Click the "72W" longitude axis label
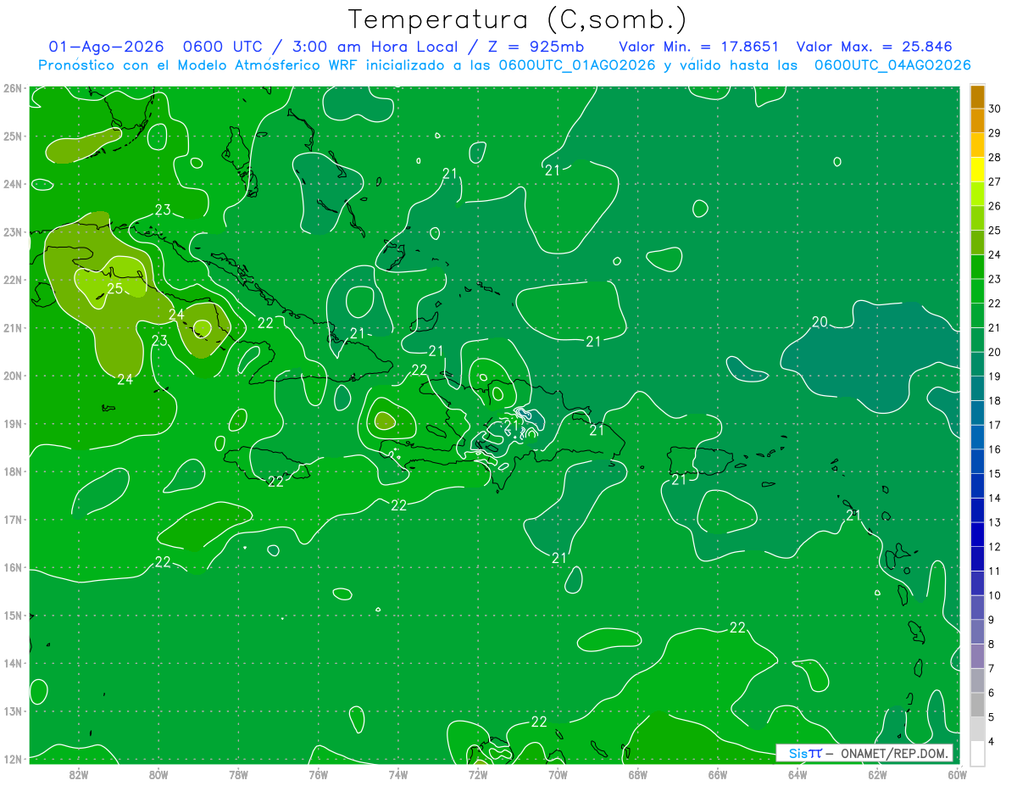1017x786 pixels. [478, 774]
